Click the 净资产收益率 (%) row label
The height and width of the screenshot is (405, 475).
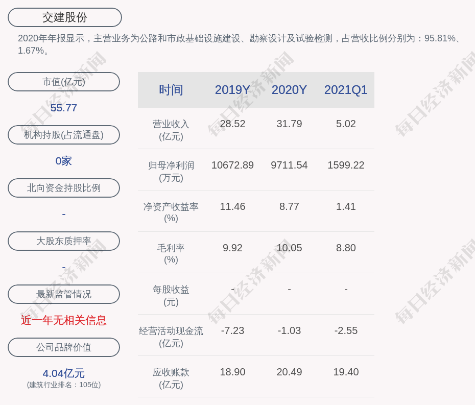click(x=171, y=212)
